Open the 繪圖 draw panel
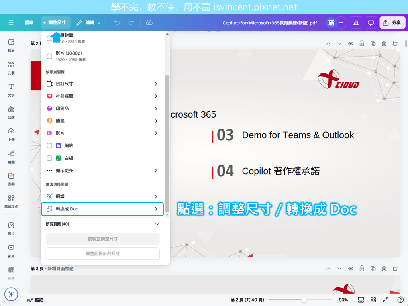The width and height of the screenshot is (408, 306). coord(11,157)
